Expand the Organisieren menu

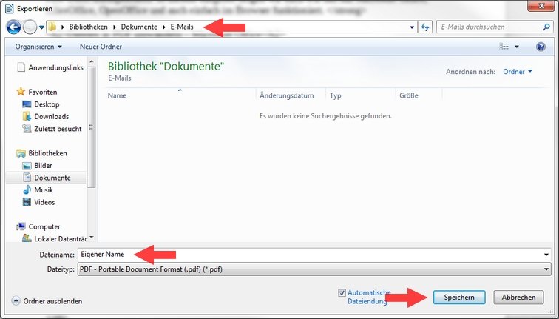(x=38, y=47)
